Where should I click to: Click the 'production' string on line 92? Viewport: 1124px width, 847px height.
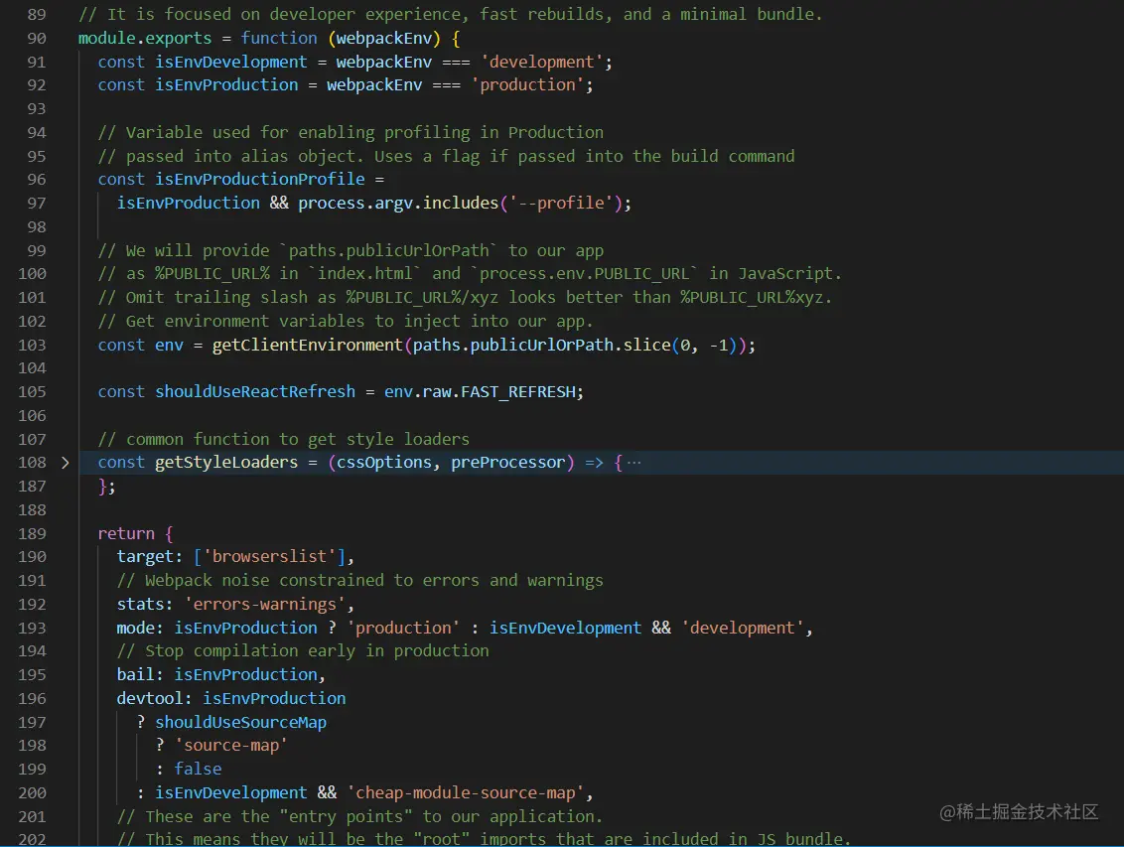coord(527,85)
